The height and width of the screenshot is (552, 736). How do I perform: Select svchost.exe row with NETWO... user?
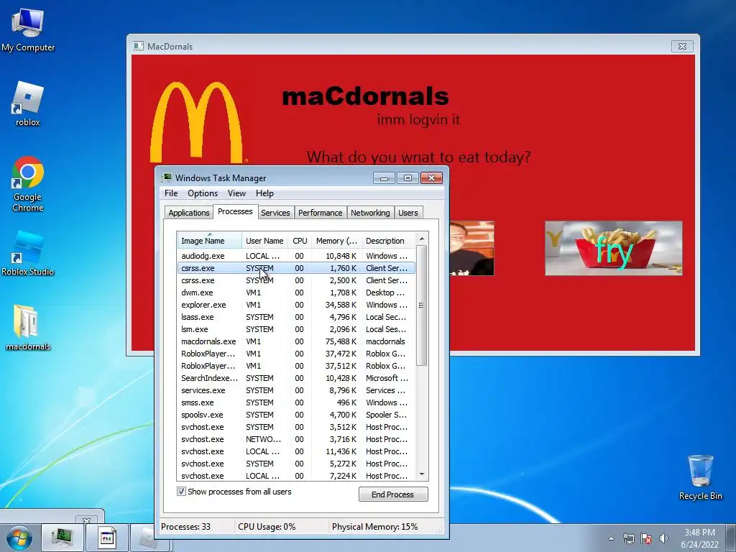(295, 439)
